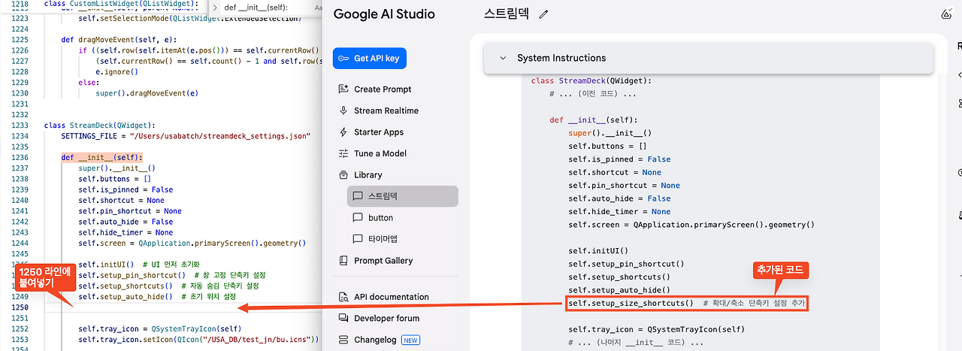962x351 pixels.
Task: Click 'self.setup_pin_shortcut() # 창 고정 단축키 설정' in the editor
Action: [x=171, y=275]
